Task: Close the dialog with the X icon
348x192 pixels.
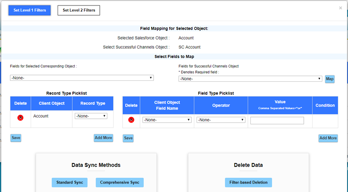Action: pyautogui.click(x=340, y=8)
